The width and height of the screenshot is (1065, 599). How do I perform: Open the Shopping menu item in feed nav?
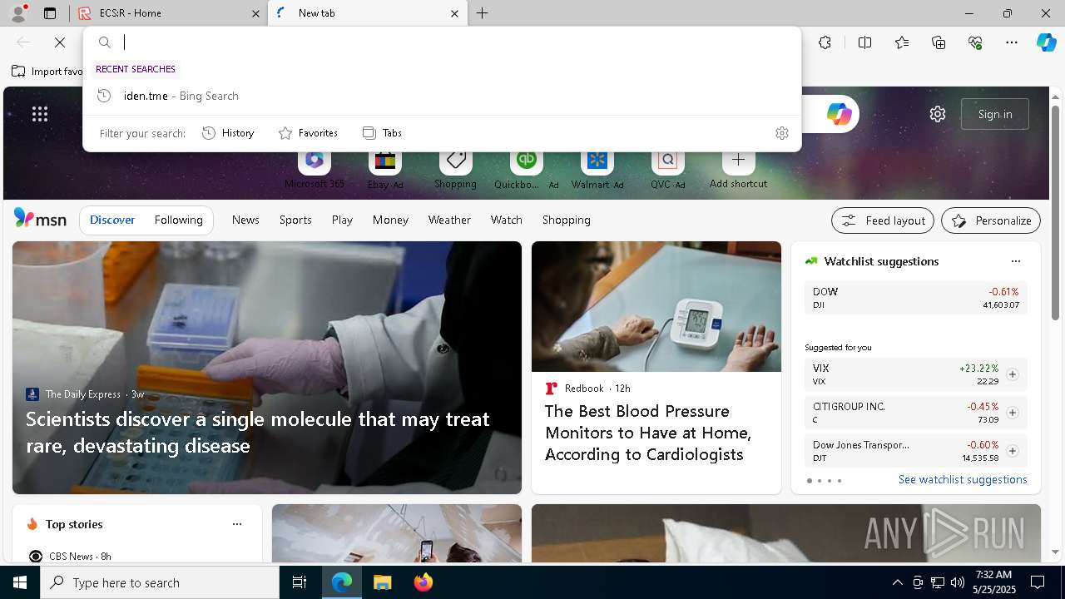click(567, 220)
